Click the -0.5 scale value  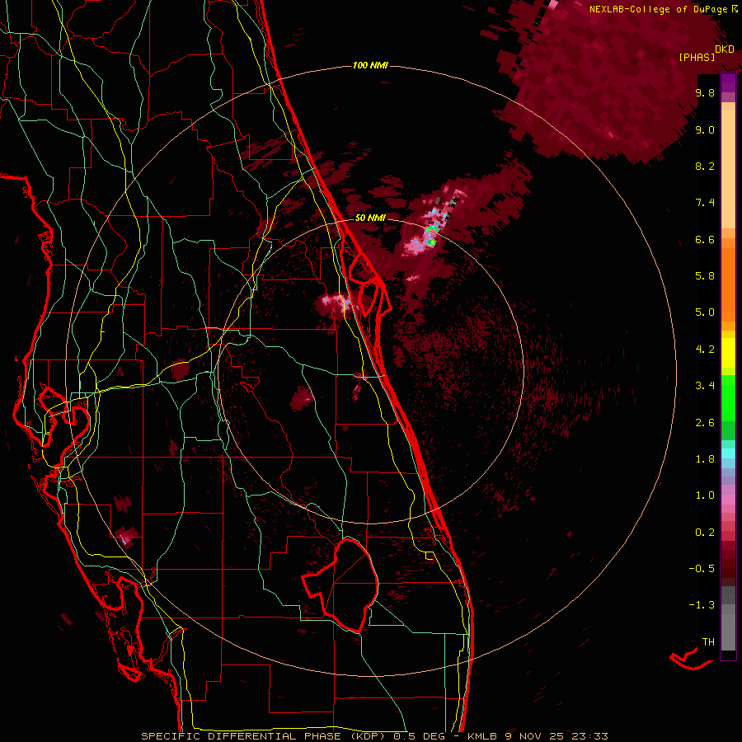(x=702, y=569)
